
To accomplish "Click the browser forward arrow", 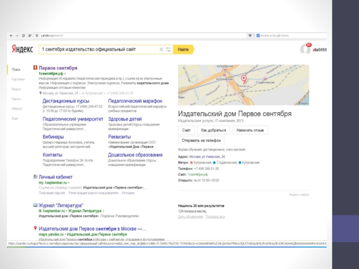I will 17,36.
